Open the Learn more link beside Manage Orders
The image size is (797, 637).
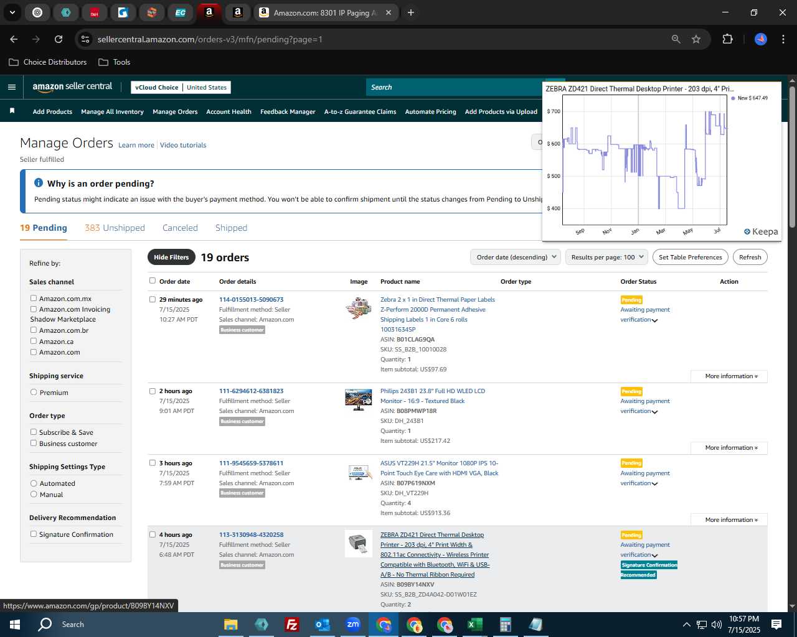[x=136, y=145]
